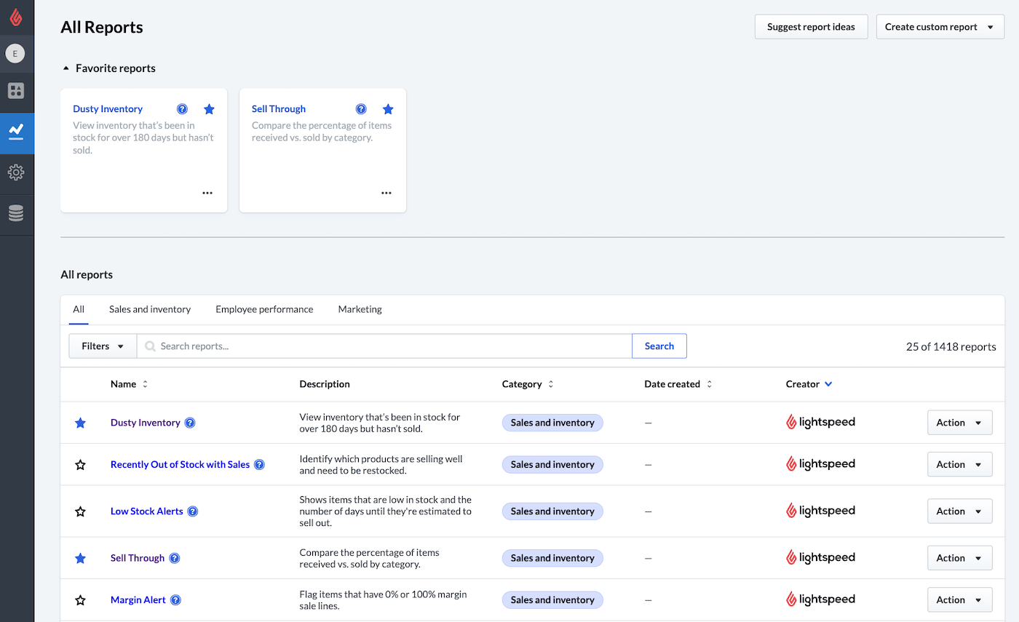The height and width of the screenshot is (622, 1019).
Task: Switch to the Employee performance tab
Action: click(264, 309)
